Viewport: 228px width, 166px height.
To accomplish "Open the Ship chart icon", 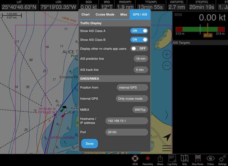I will pyautogui.click(x=184, y=158).
